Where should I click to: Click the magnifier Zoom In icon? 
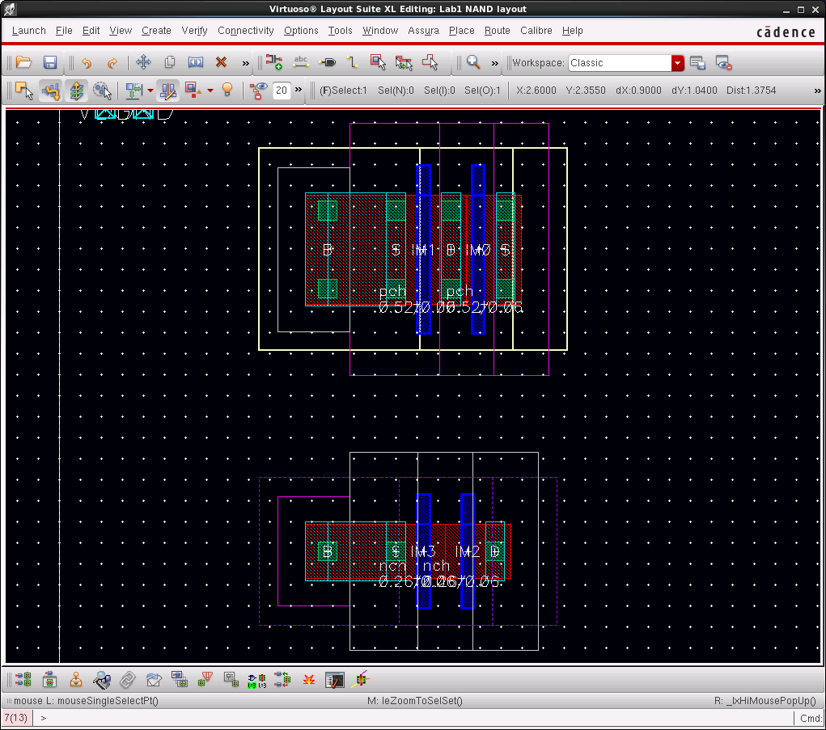coord(473,62)
